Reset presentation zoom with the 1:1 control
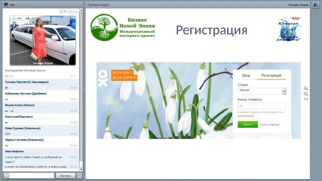 pyautogui.click(x=306, y=99)
